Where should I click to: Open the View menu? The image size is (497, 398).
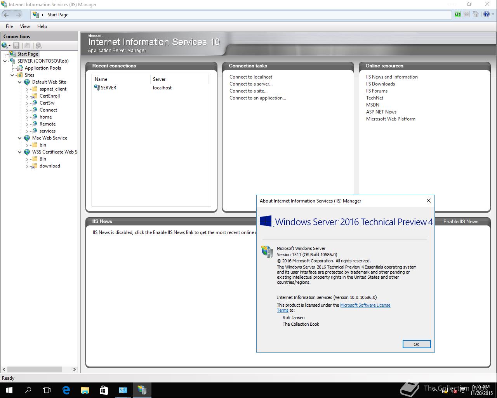pyautogui.click(x=25, y=26)
